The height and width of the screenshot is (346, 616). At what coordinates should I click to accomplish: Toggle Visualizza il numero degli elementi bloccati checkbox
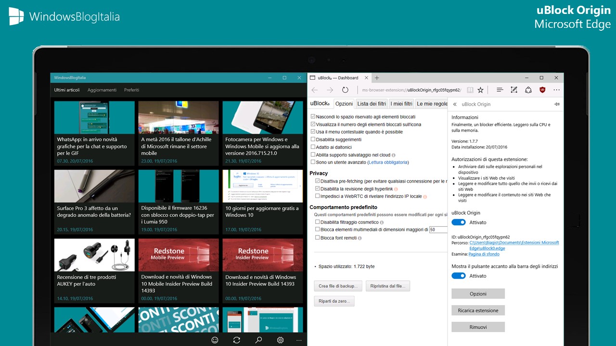tap(313, 124)
